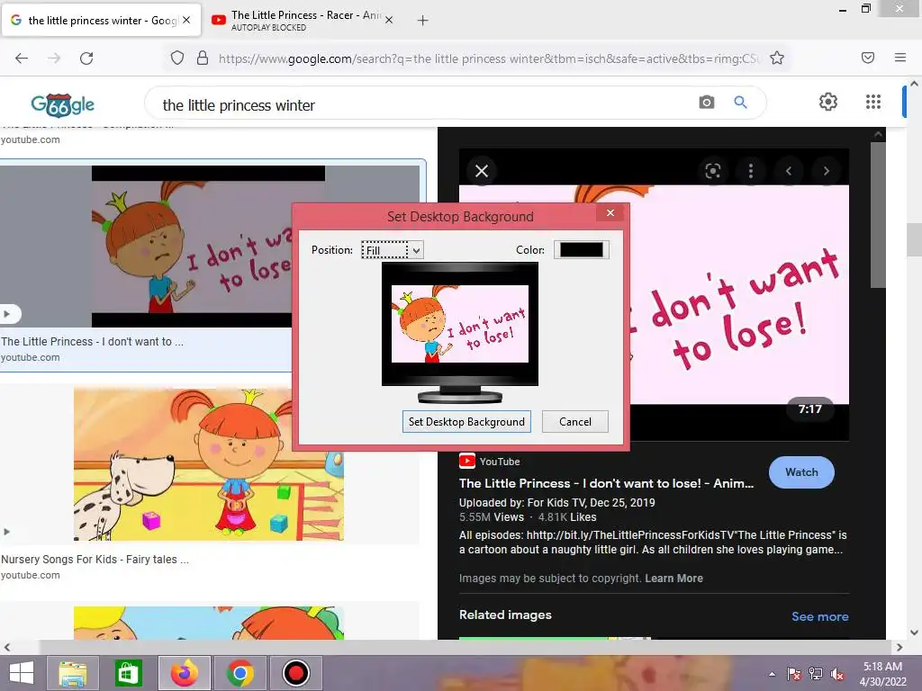922x691 pixels.
Task: Click the muted volume tray icon
Action: tap(837, 674)
